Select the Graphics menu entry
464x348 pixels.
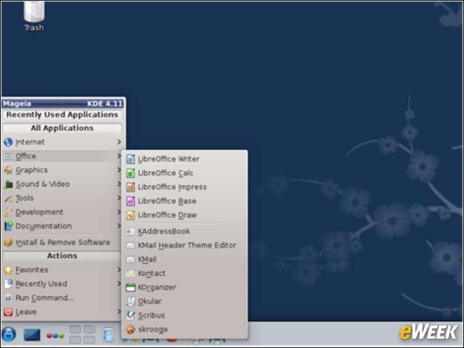62,170
